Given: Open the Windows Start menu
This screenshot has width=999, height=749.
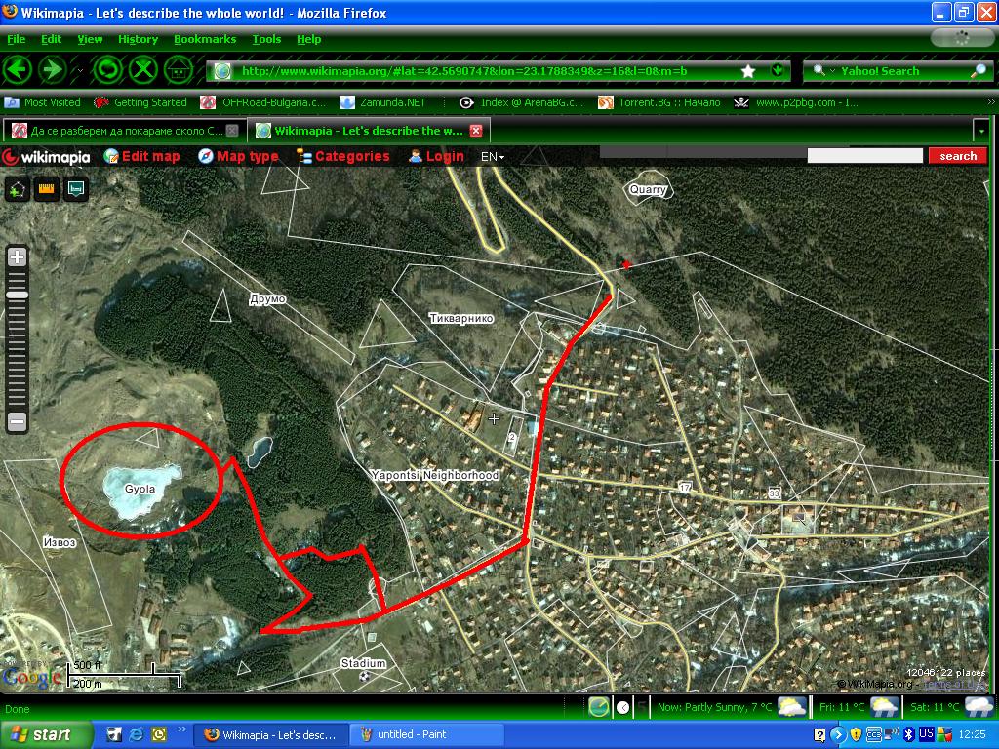Looking at the screenshot, I should [x=45, y=734].
